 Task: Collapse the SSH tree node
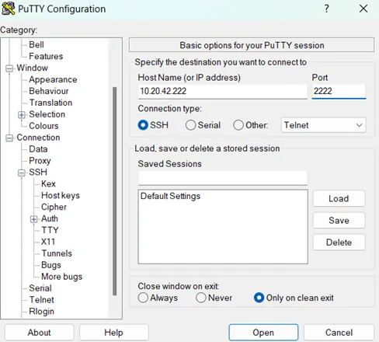click(x=22, y=173)
